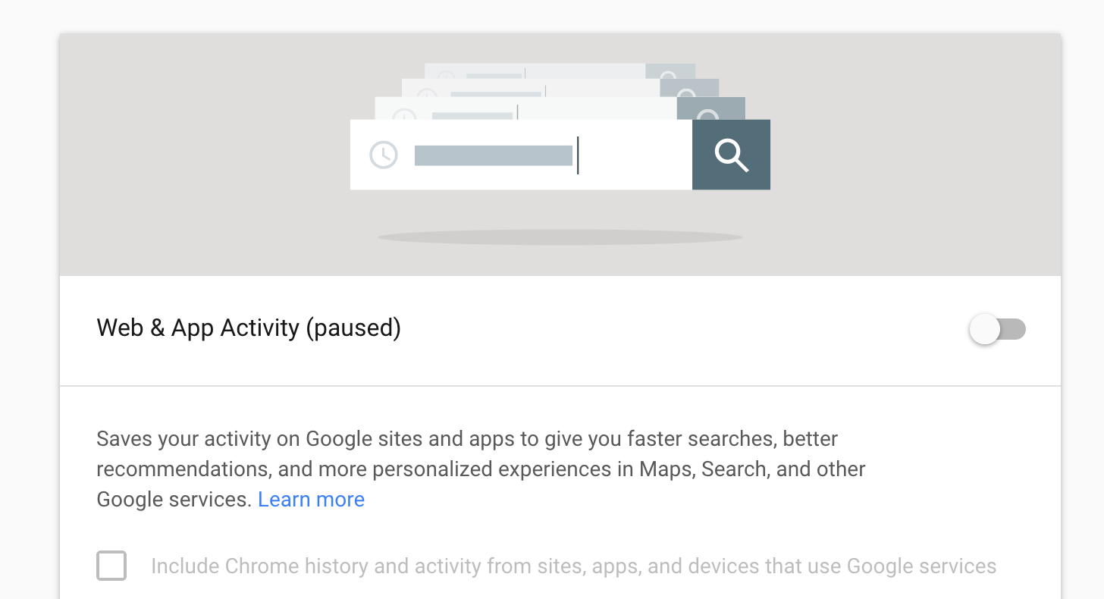This screenshot has width=1104, height=599.
Task: Click the clock icon on second stacked card
Action: (405, 115)
